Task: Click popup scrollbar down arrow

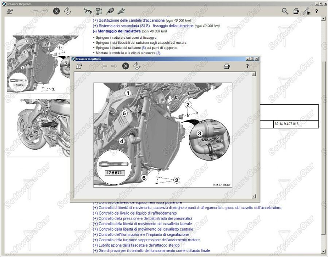Action: pos(254,196)
